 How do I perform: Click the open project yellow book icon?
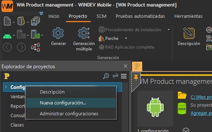tap(21, 21)
